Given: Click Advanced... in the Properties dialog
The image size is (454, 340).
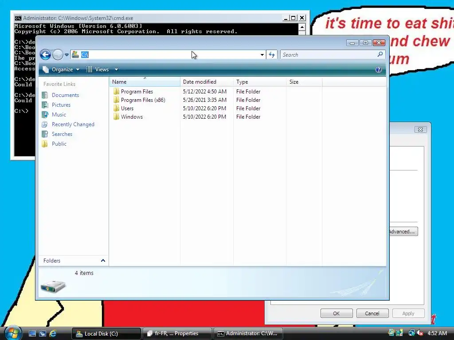Looking at the screenshot, I should pos(403,232).
